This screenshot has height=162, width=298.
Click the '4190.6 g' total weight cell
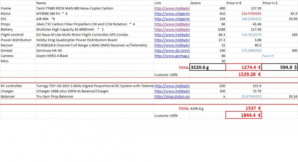click(x=208, y=108)
